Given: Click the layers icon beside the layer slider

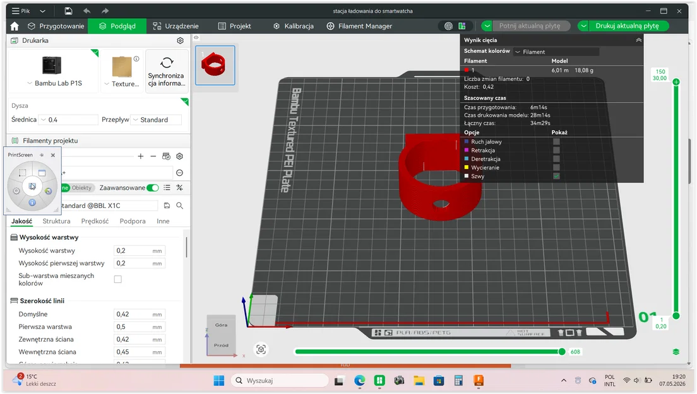Looking at the screenshot, I should click(x=676, y=352).
